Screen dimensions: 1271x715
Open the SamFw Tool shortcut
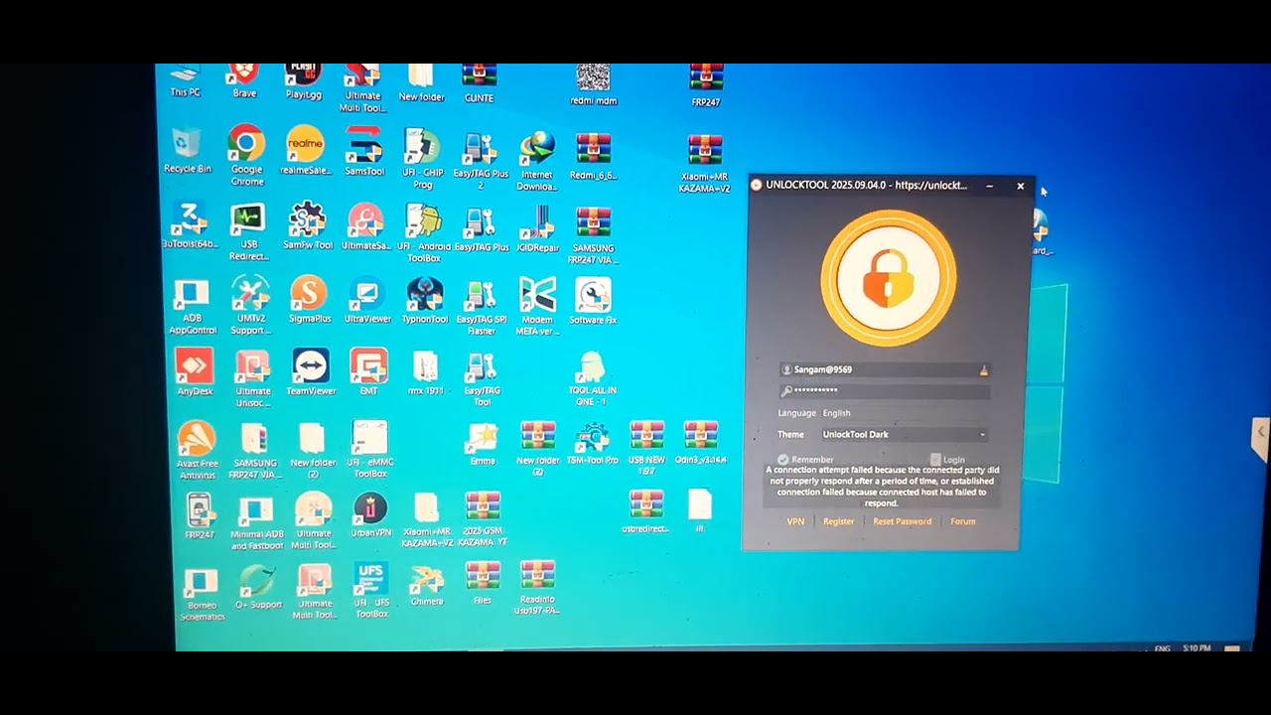coord(308,226)
